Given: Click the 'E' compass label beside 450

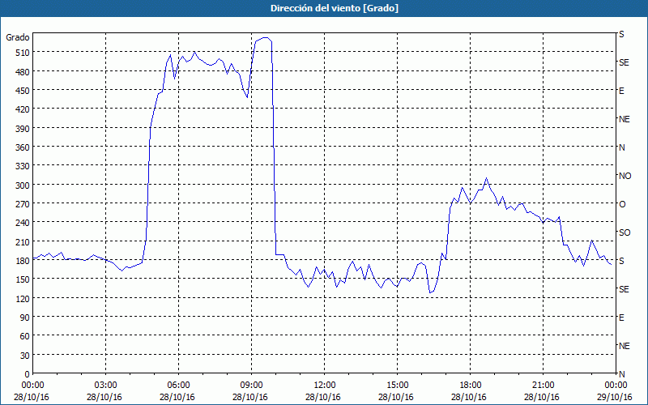Looking at the screenshot, I should (621, 91).
